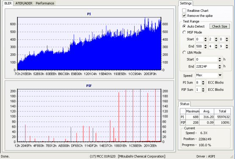Click PIF total value 10091

[222, 123]
